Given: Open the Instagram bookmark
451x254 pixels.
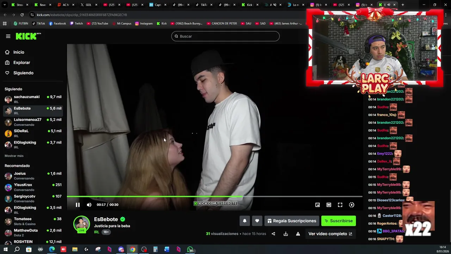Looking at the screenshot, I should click(144, 23).
